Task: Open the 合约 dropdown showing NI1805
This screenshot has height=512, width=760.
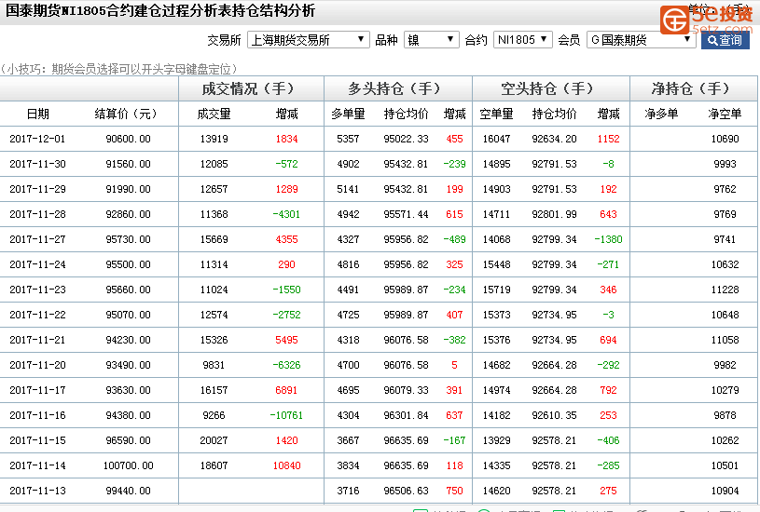Action: point(522,40)
